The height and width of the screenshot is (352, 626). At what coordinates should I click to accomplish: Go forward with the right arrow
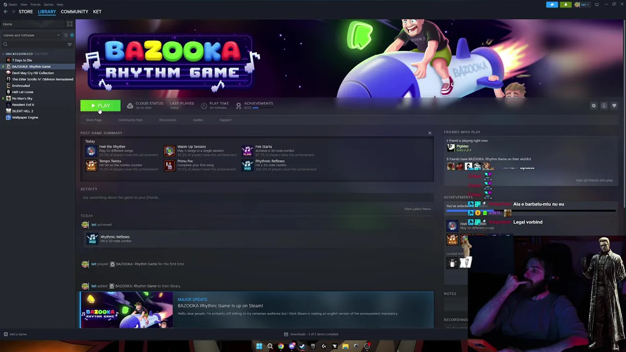coord(13,12)
